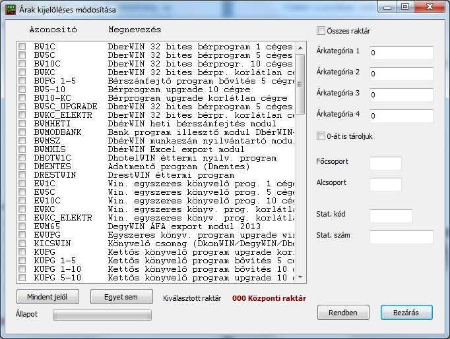Check the EWUPG row checkbox
The width and height of the screenshot is (450, 339).
pyautogui.click(x=22, y=235)
